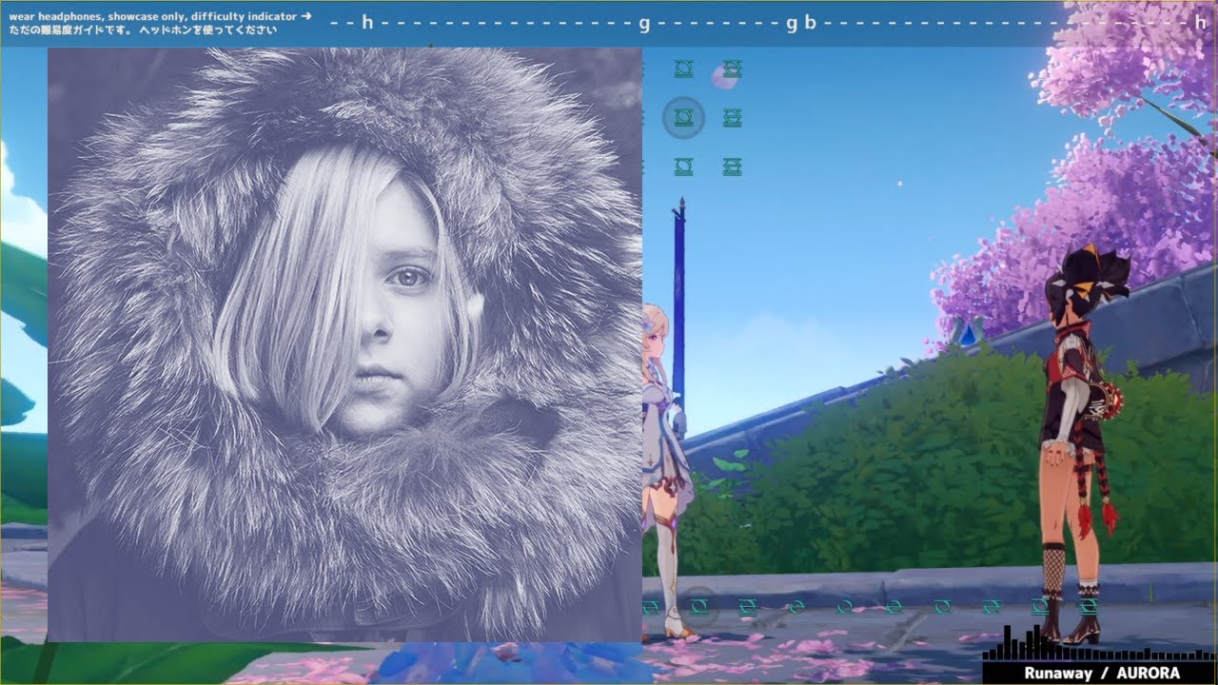This screenshot has height=685, width=1218.
Task: Click the "g b" difficulty marker
Action: click(x=801, y=24)
